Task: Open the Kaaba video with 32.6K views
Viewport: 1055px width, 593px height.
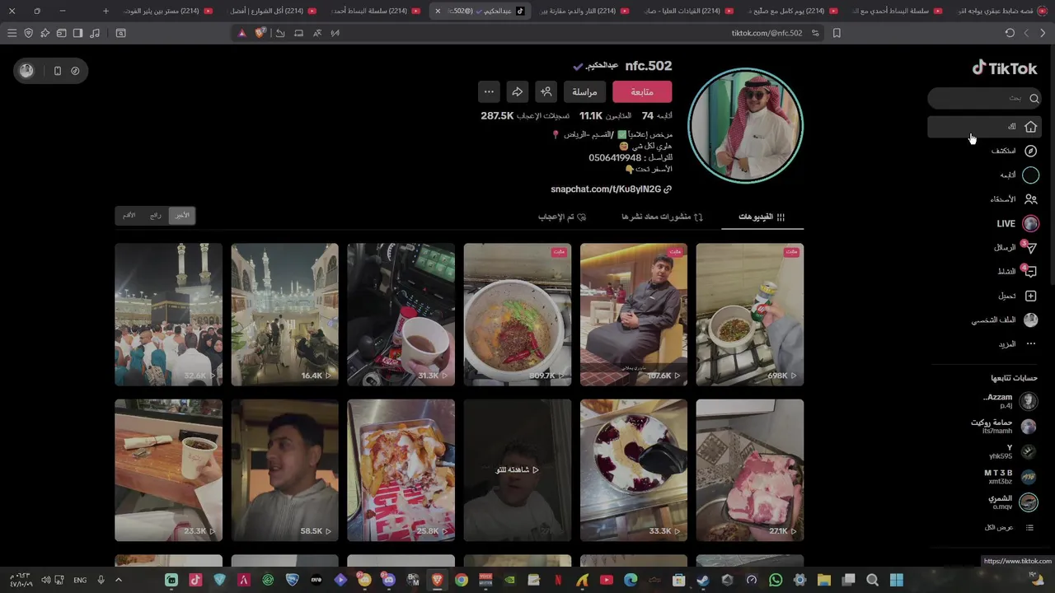Action: pos(168,314)
